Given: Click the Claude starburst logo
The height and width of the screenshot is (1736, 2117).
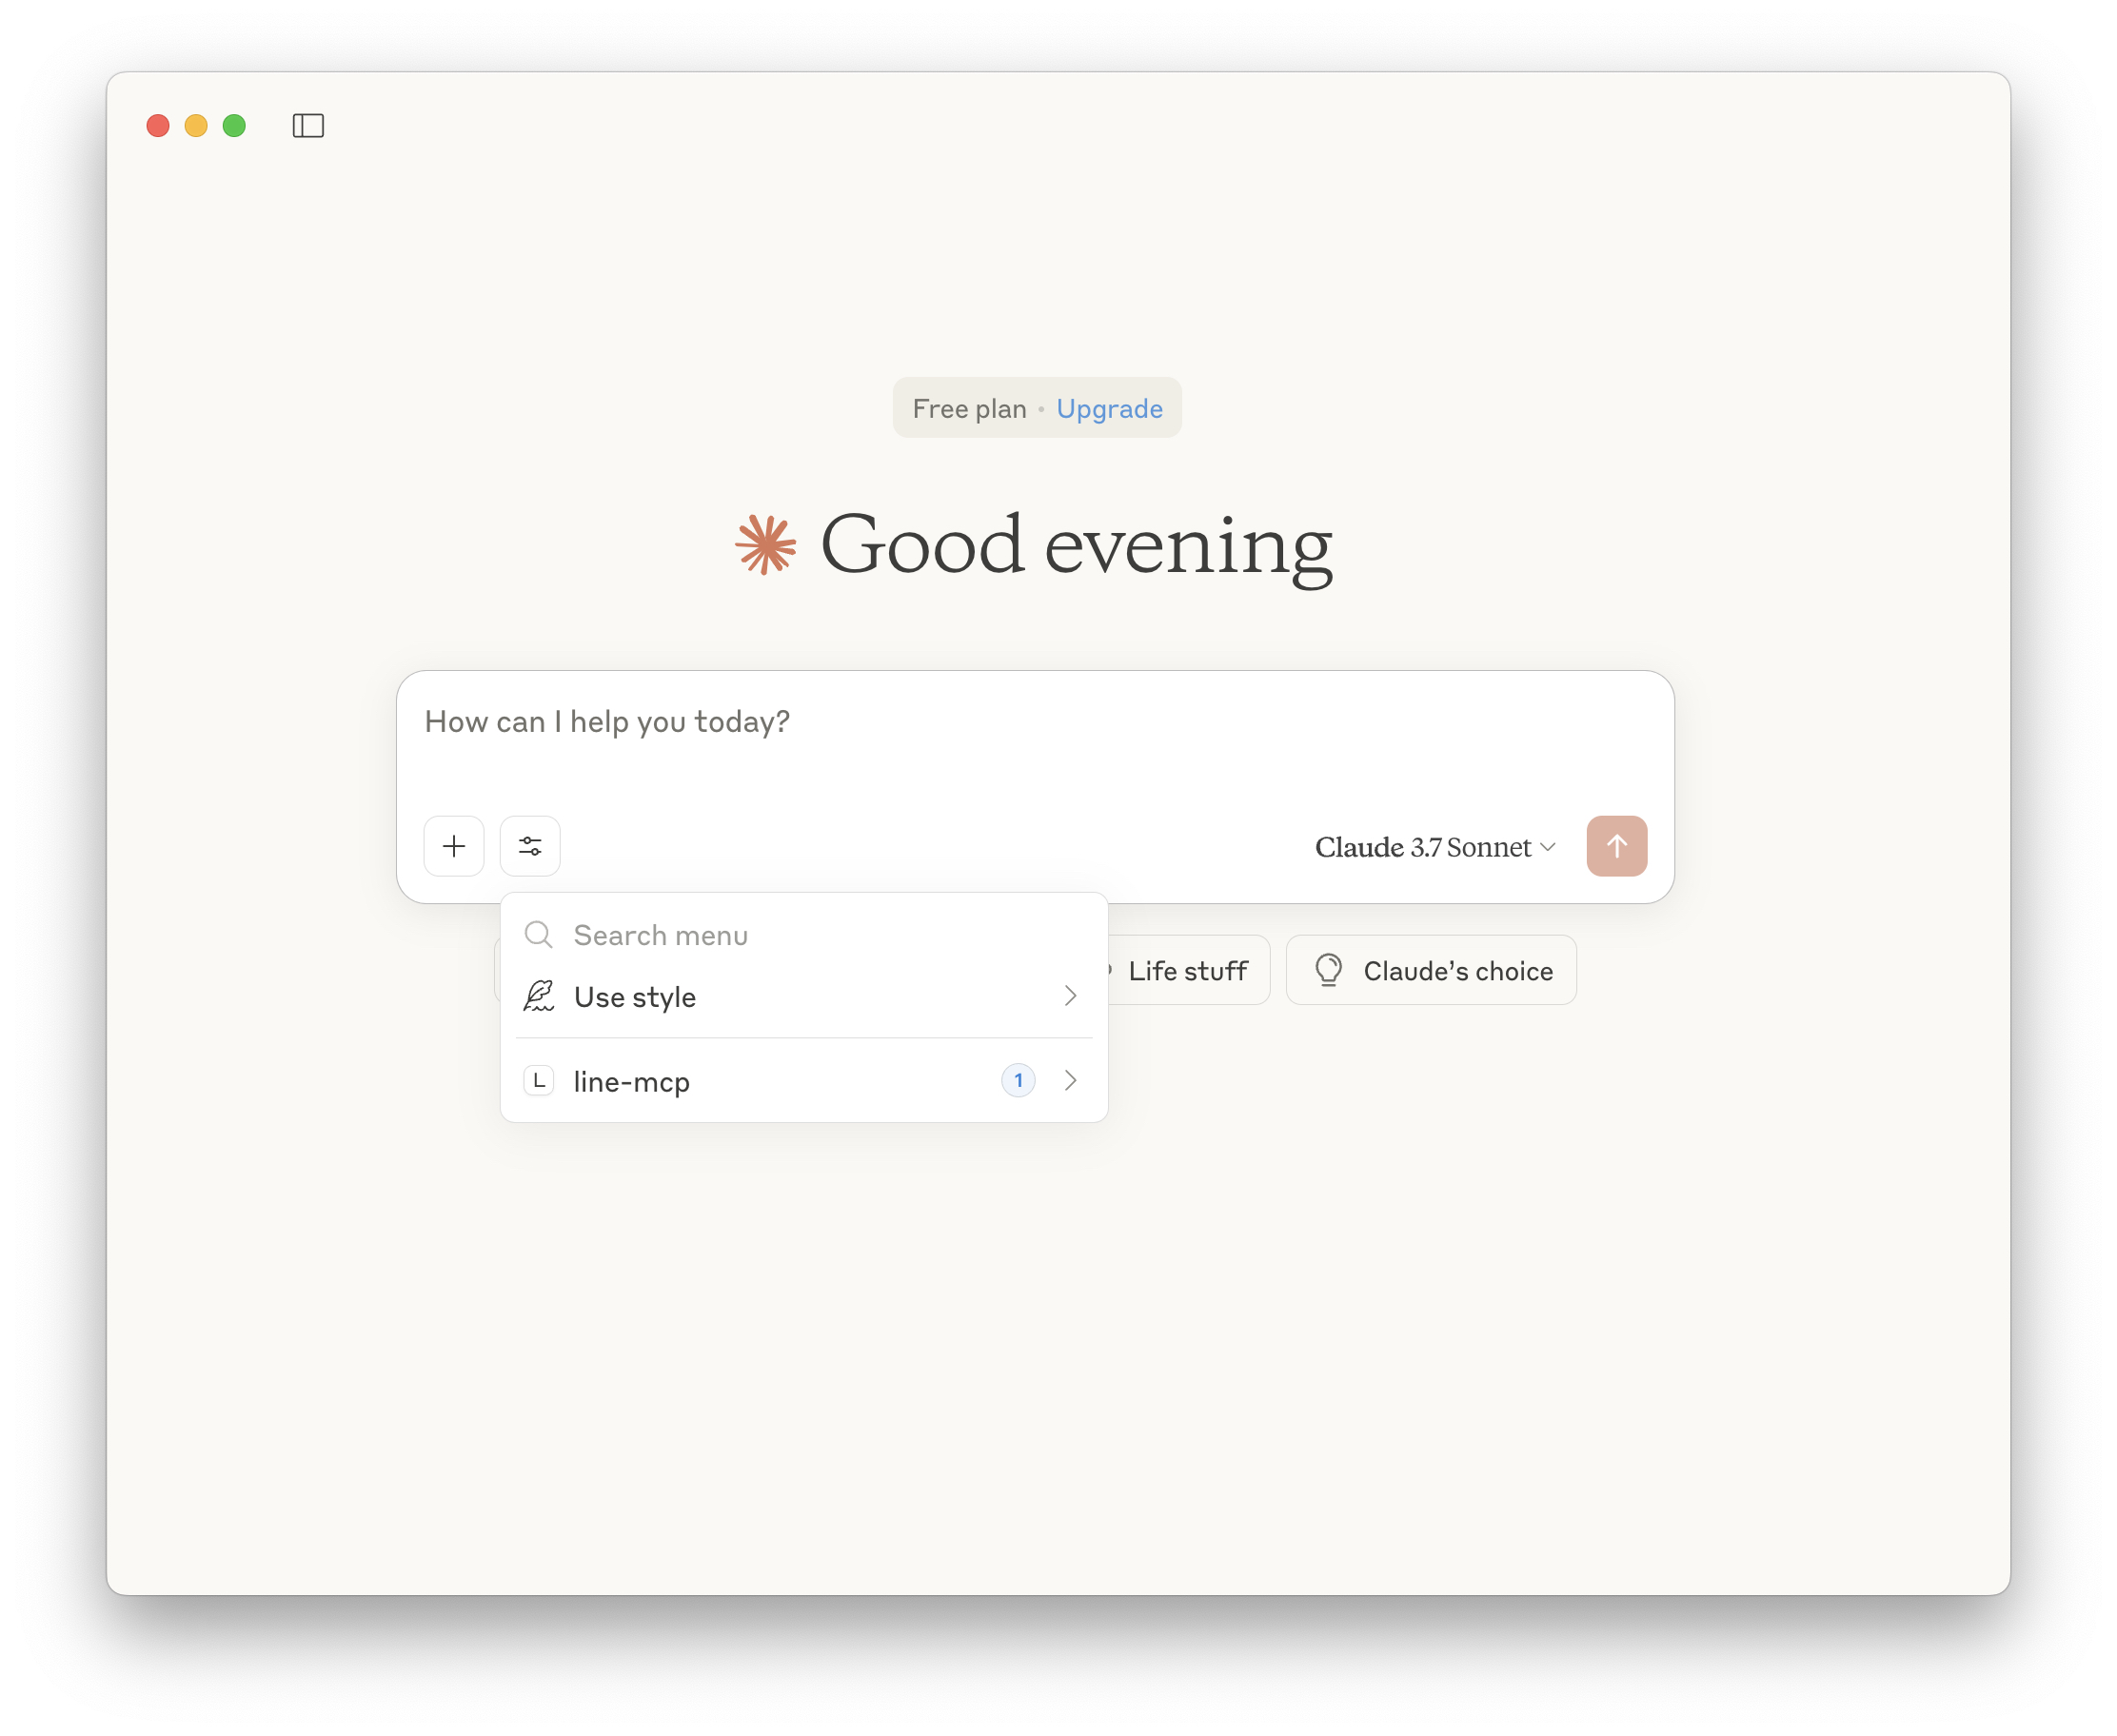Looking at the screenshot, I should click(765, 544).
